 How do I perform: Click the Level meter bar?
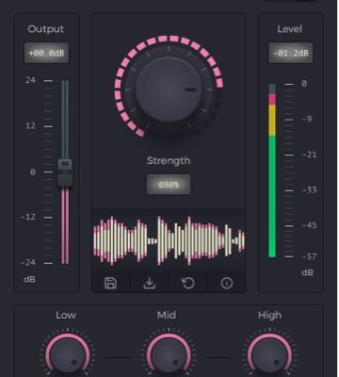(272, 171)
